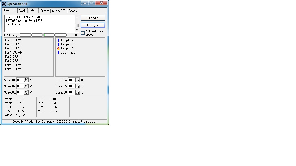Viewport: 296px width, 166px height.
Task: Click the Speed01 value input field
Action: [20, 80]
